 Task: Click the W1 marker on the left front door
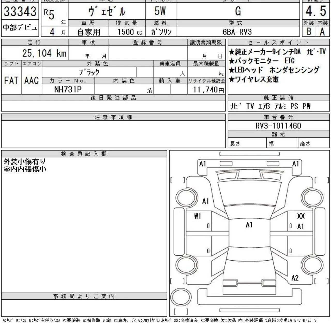[198, 216]
